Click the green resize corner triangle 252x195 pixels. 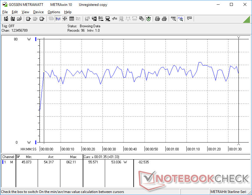(247, 19)
